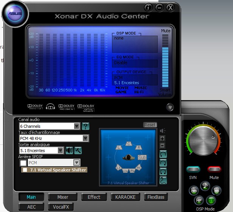Collapse panel with round down-arrow button
This screenshot has height=212, width=233.
(x=170, y=107)
